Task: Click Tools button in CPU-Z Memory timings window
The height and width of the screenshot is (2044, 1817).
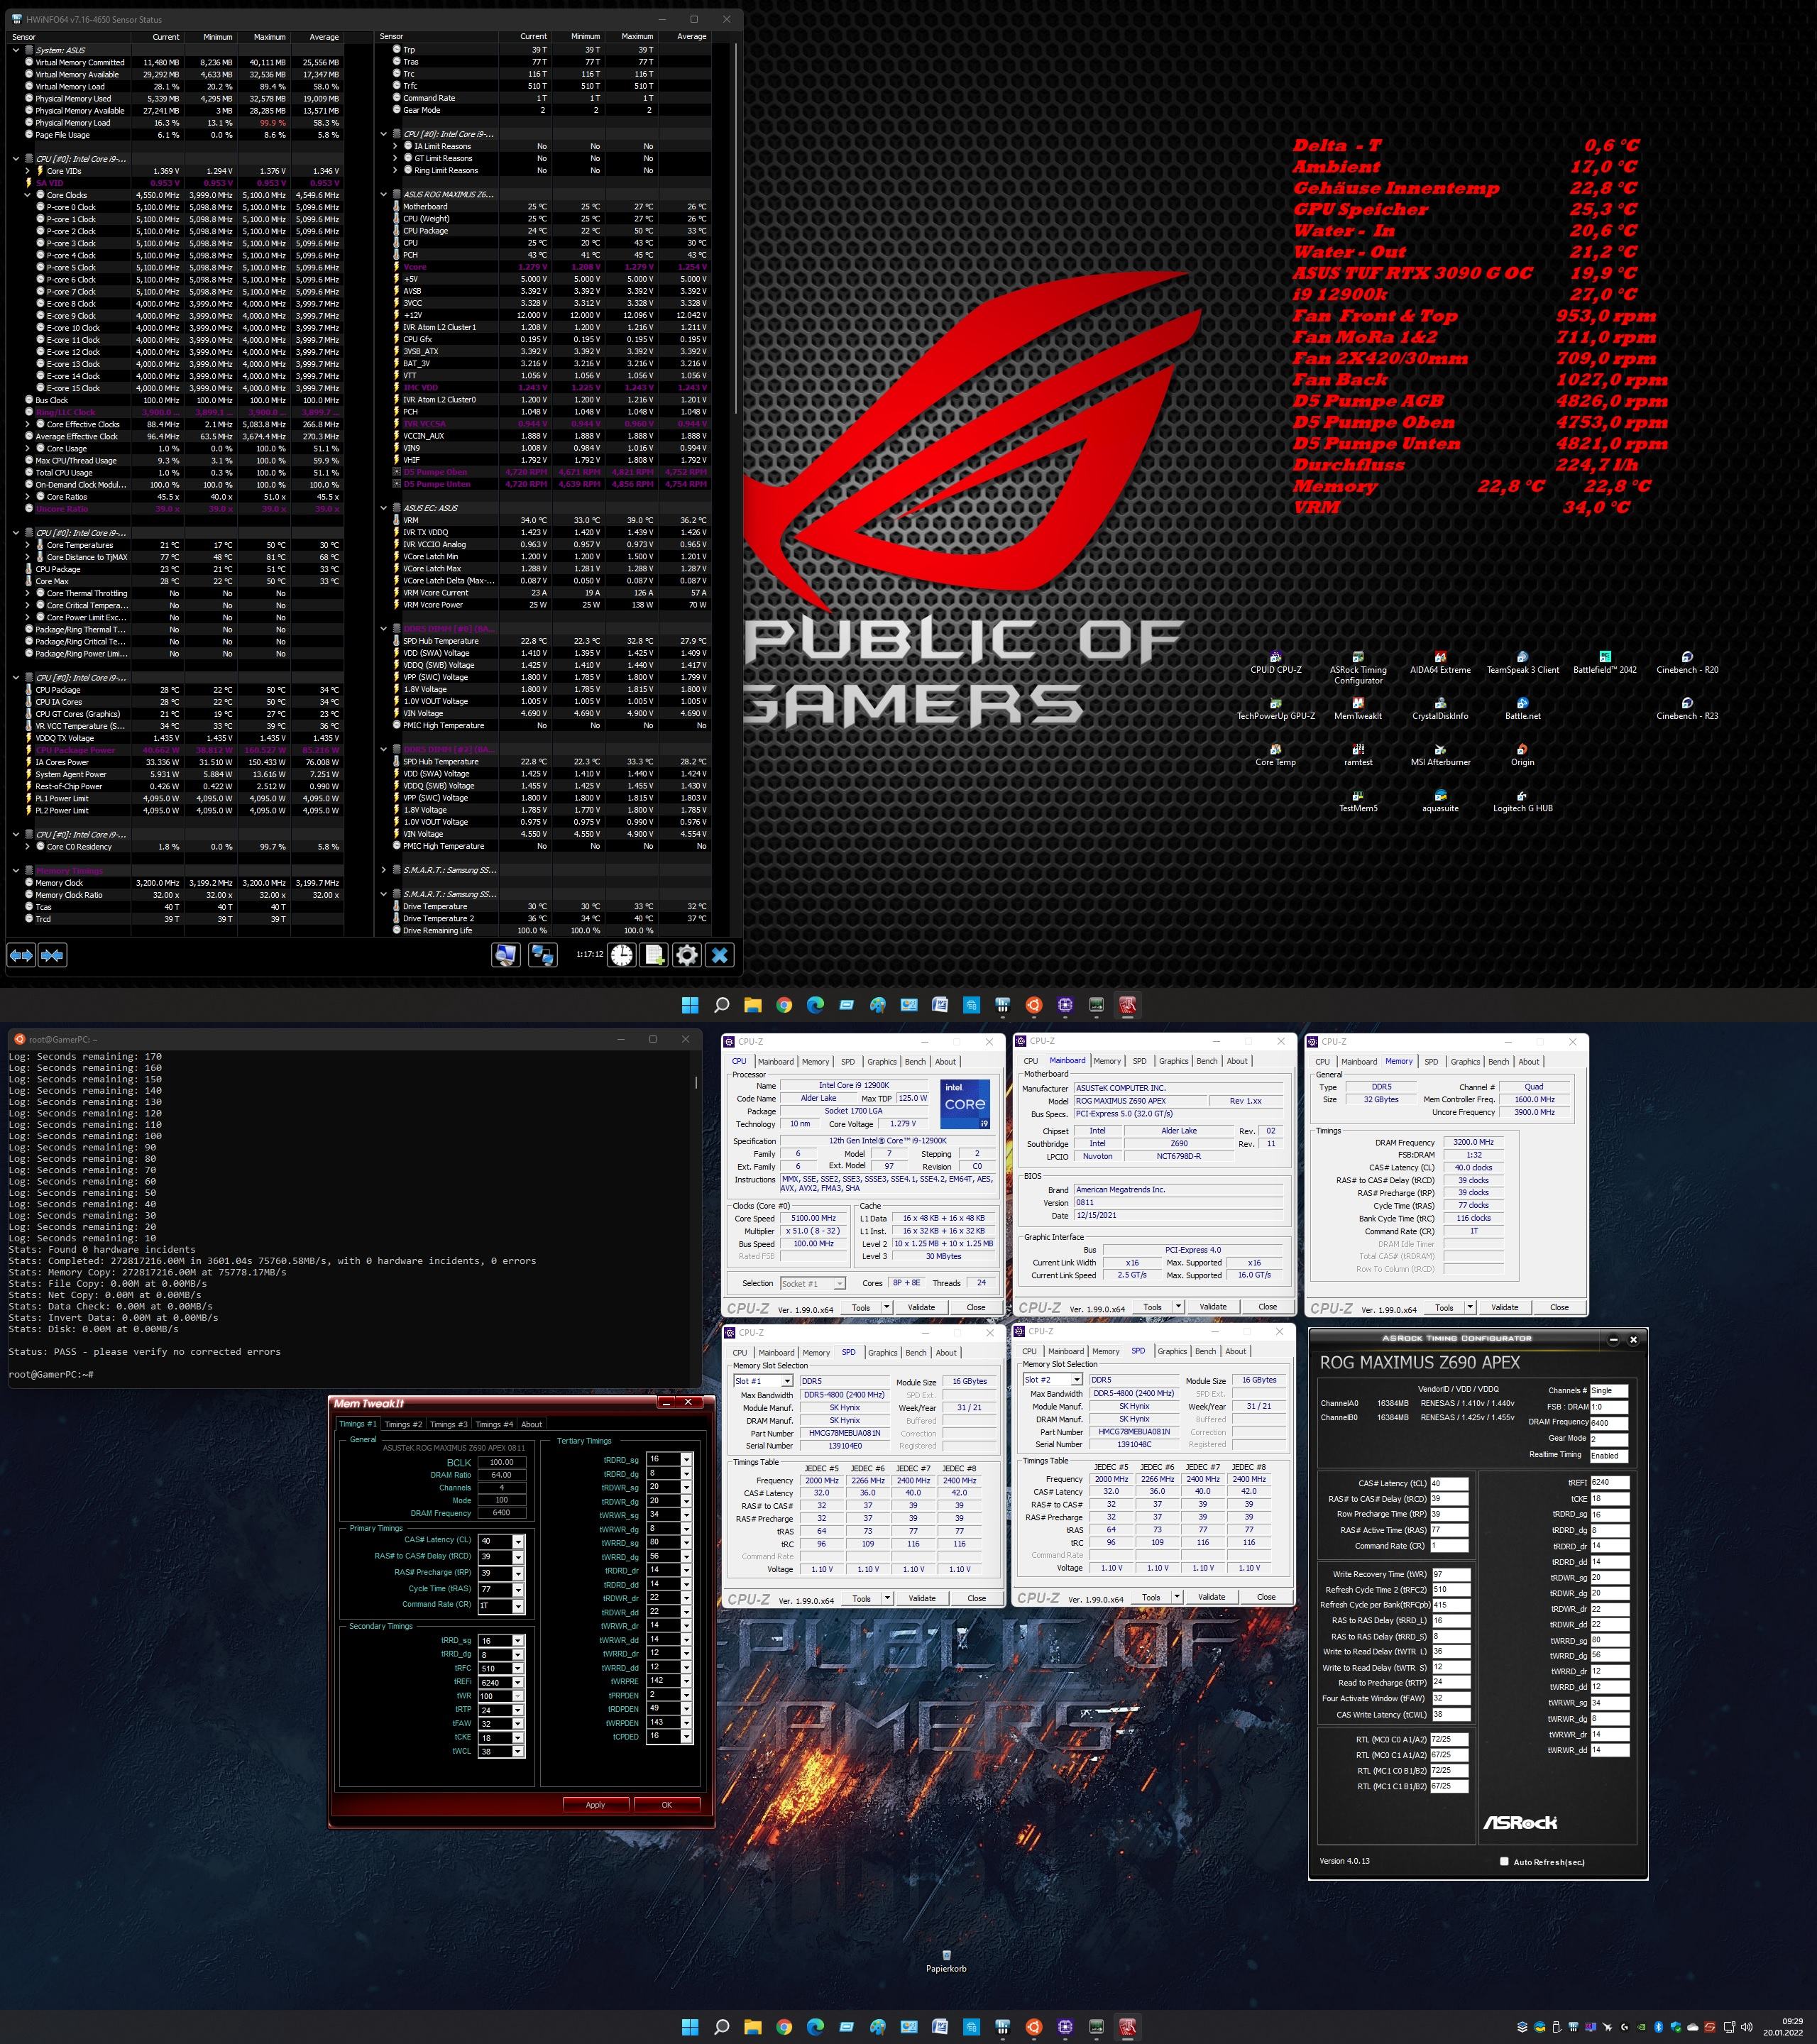Action: [x=1444, y=1308]
